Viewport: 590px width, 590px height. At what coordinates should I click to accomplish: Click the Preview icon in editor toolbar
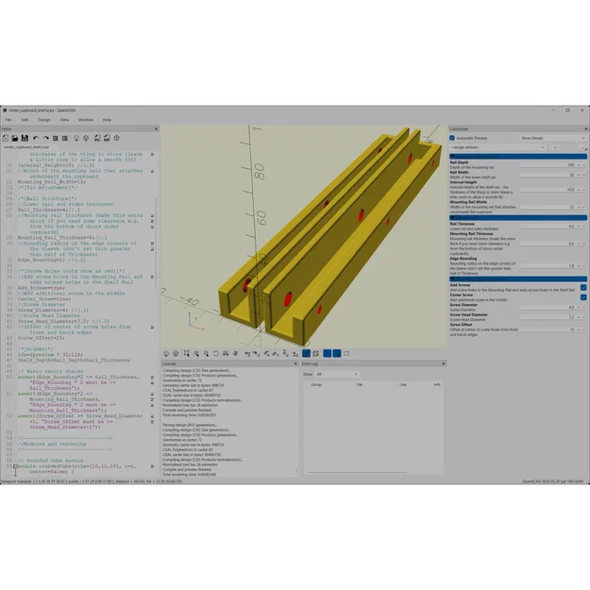click(x=76, y=138)
